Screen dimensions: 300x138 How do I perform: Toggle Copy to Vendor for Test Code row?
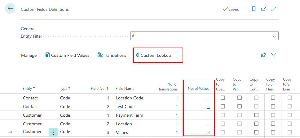[239, 107]
